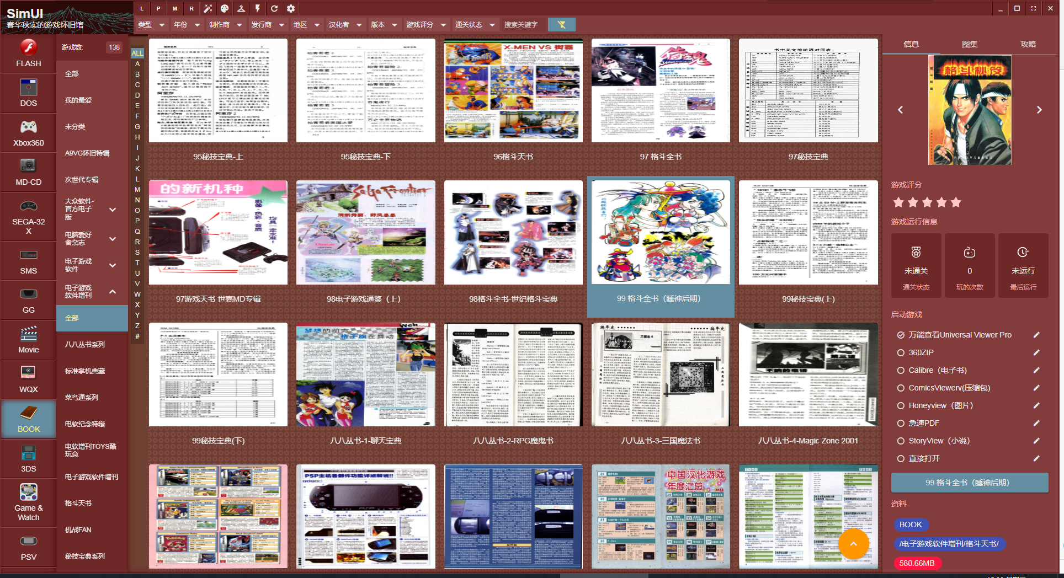This screenshot has height=578, width=1064.
Task: Switch to the 信息 tab
Action: pyautogui.click(x=911, y=44)
